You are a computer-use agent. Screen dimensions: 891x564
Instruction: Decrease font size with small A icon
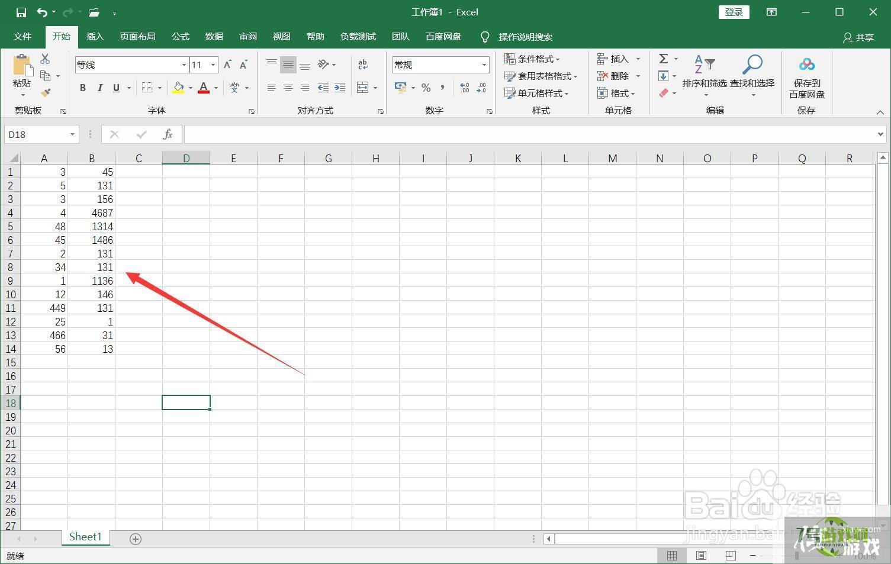click(243, 65)
